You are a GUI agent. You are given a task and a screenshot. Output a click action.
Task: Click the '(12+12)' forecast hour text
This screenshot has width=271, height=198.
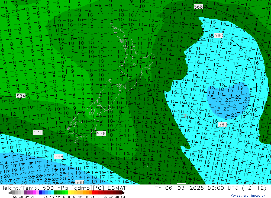tap(254, 188)
